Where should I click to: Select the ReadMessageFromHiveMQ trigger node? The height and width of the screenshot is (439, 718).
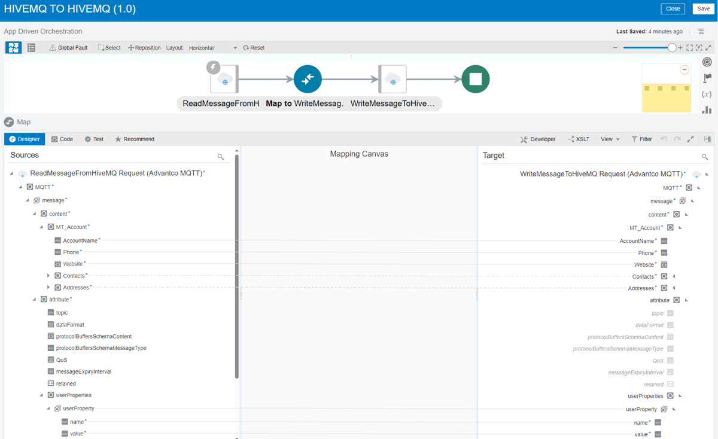224,79
